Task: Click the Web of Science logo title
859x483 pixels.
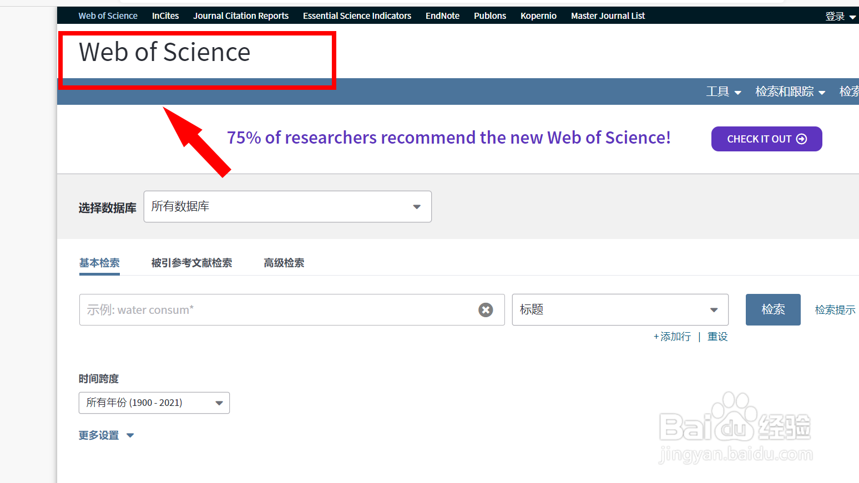Action: point(165,52)
